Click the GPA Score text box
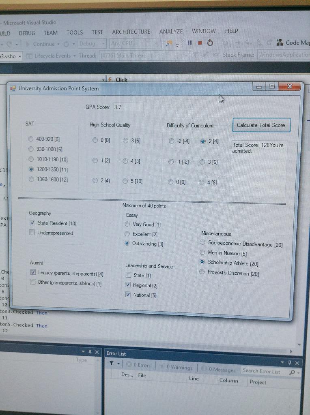Screen dimensions: 310x415 point(128,107)
